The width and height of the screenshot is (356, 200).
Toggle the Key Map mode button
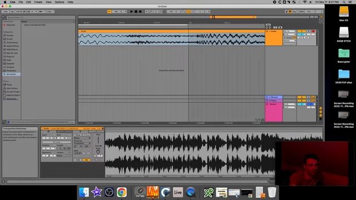(x=294, y=12)
